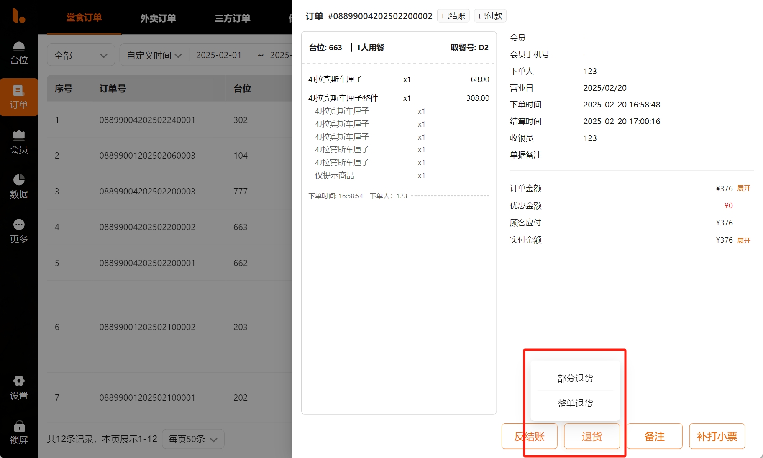Open the 自定义时间 time range dropdown
The image size is (763, 458).
coord(154,55)
